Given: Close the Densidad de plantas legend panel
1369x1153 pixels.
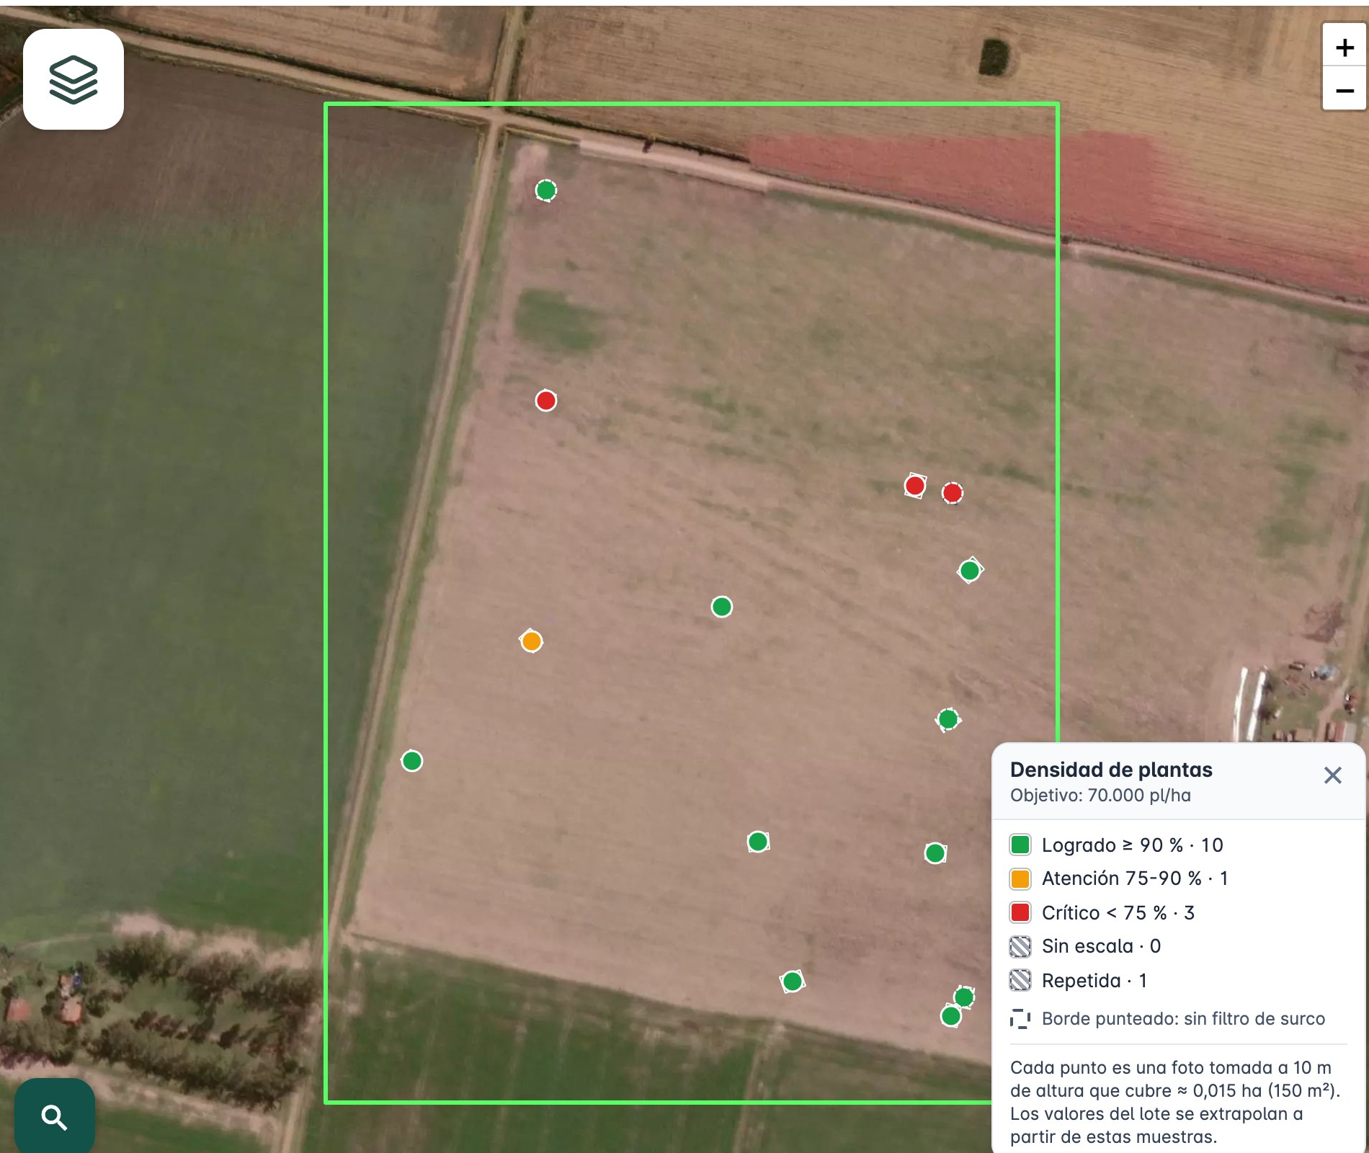Looking at the screenshot, I should (x=1332, y=775).
